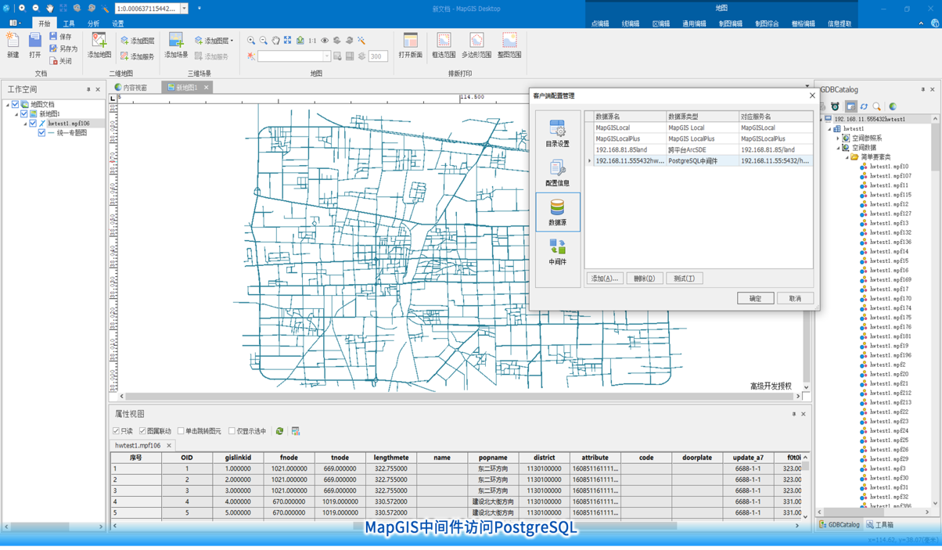Click the 1:1 scale tool
This screenshot has height=550, width=942.
(312, 41)
